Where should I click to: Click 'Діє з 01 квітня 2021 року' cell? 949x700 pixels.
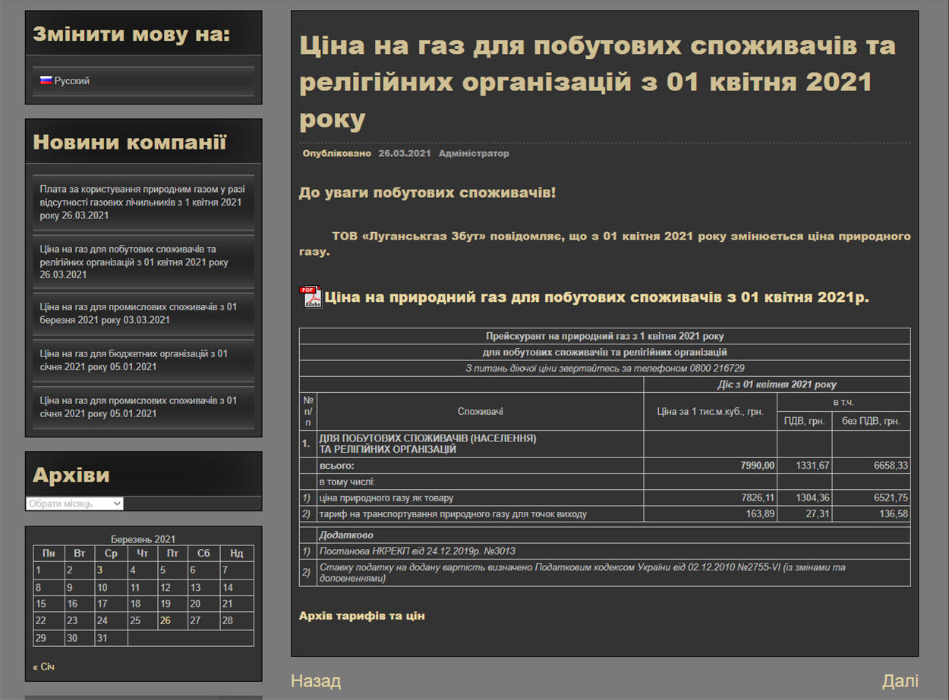[777, 385]
